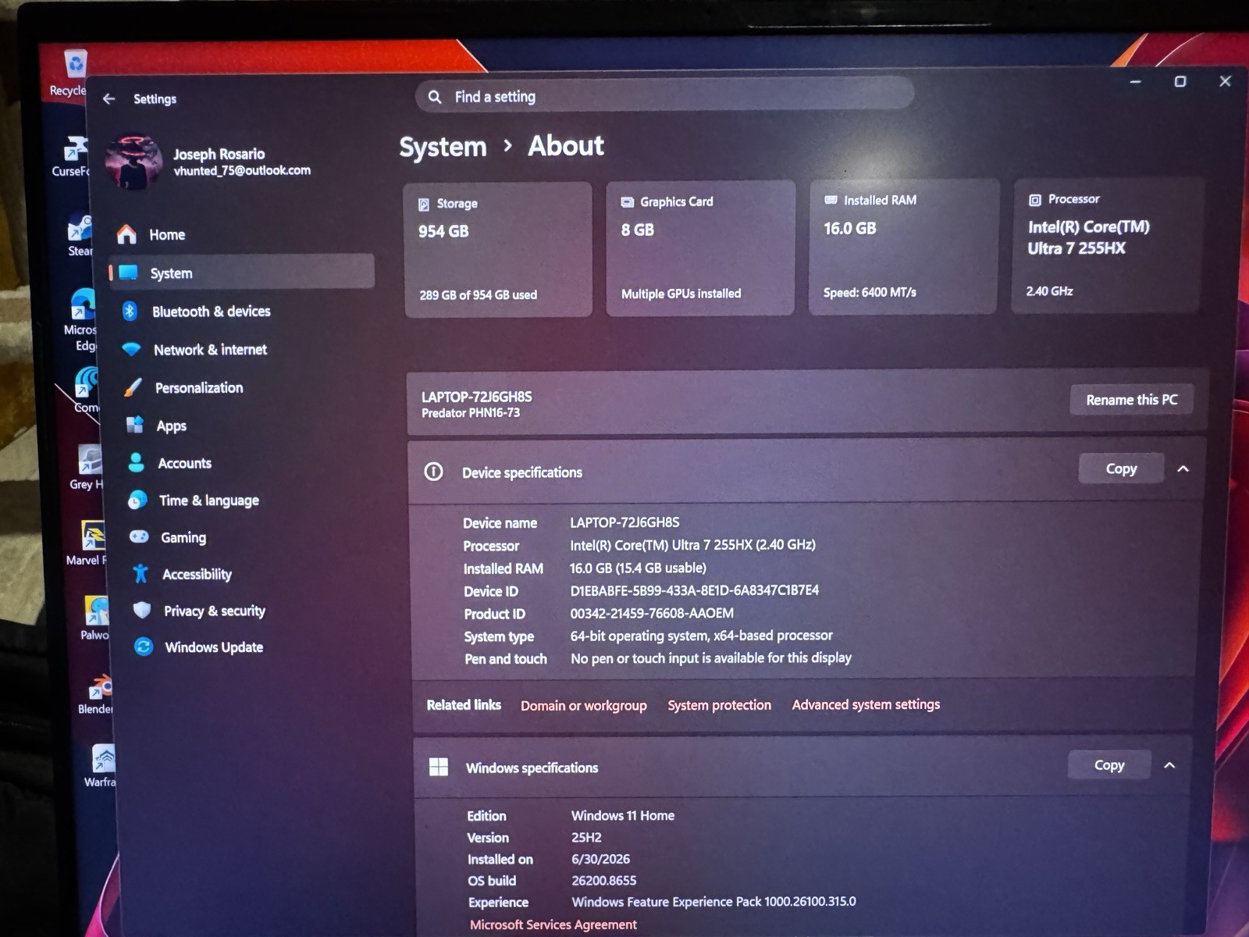Collapse the Windows specifications section

(1169, 765)
